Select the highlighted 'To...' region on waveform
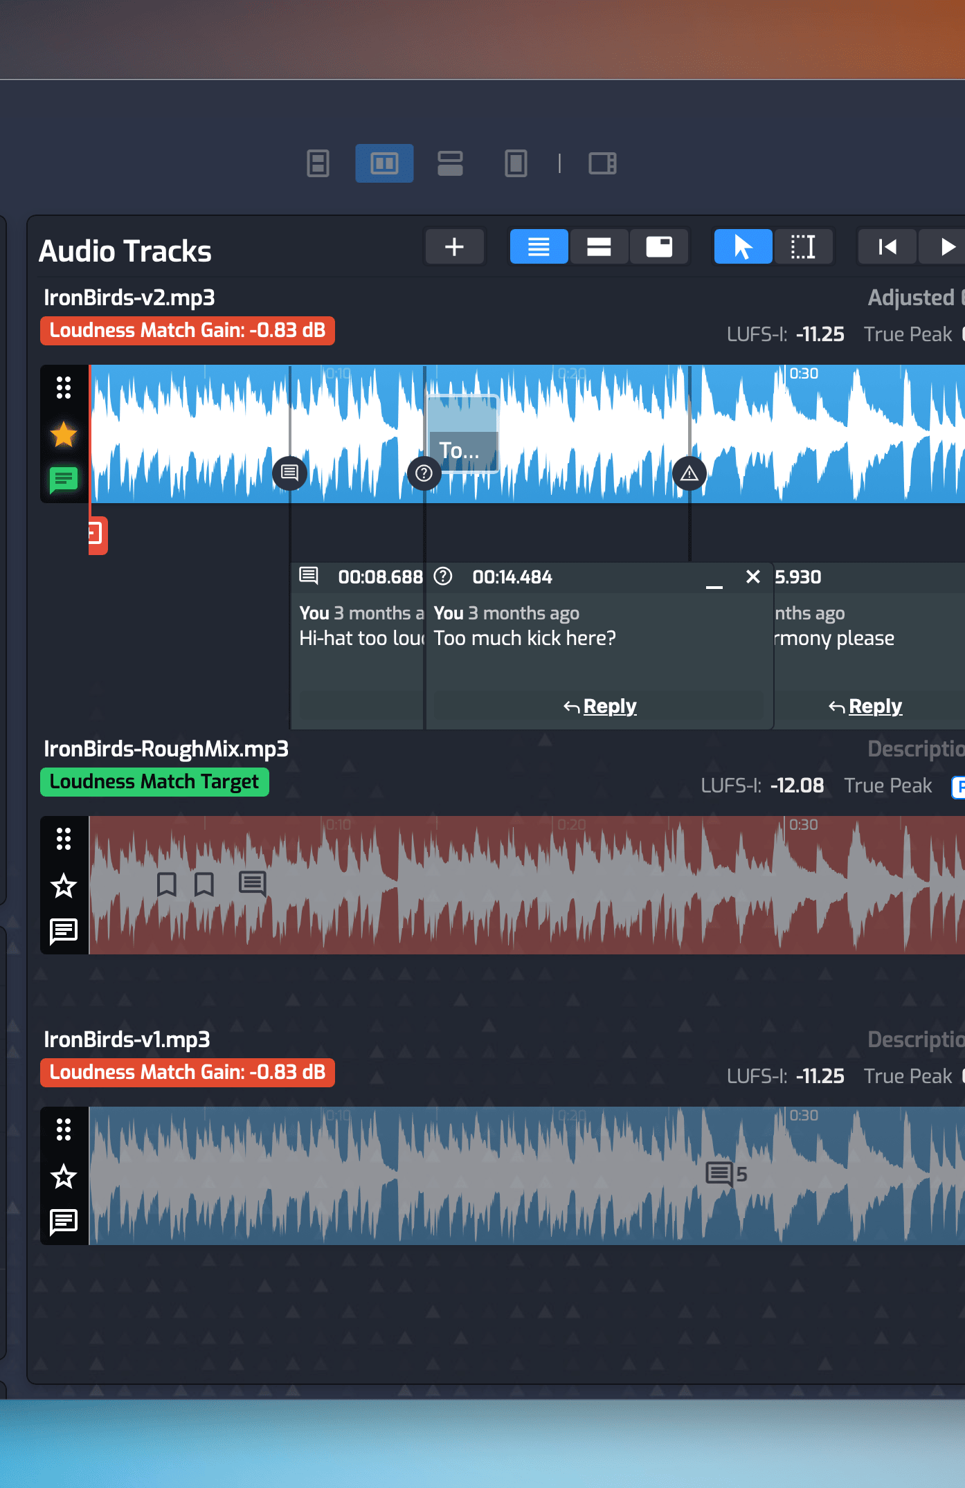The height and width of the screenshot is (1488, 965). coord(462,434)
